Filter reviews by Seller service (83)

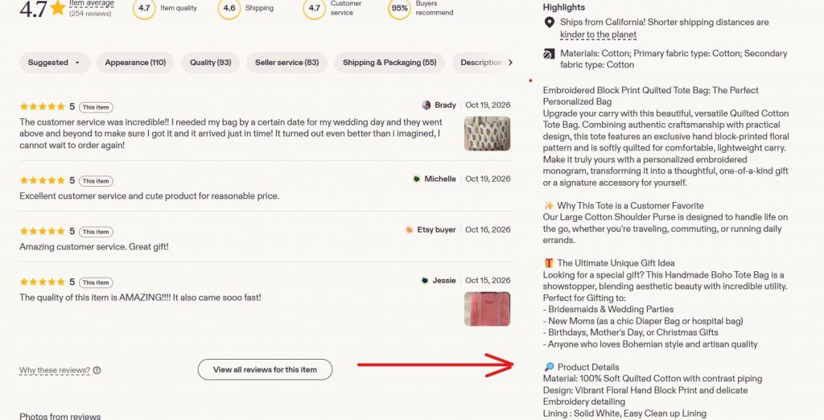(287, 63)
